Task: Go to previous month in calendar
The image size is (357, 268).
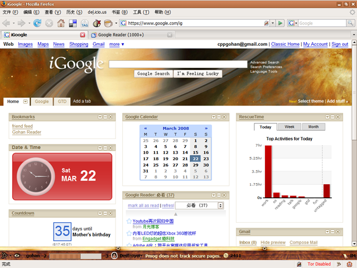Action: pyautogui.click(x=146, y=128)
